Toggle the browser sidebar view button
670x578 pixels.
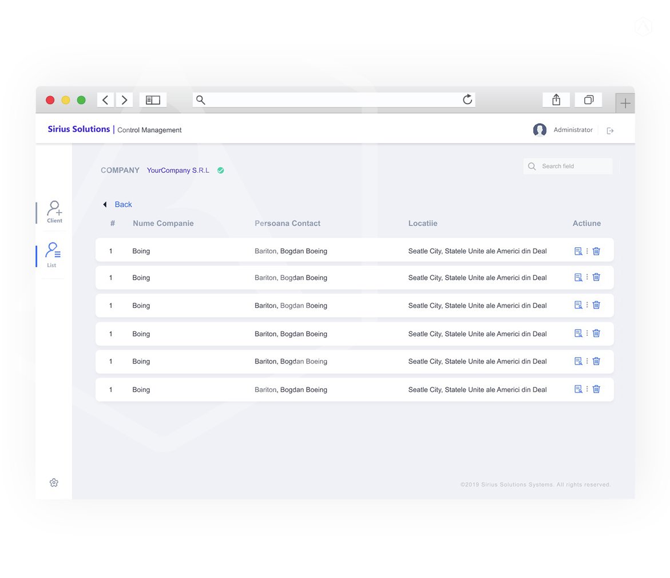coord(153,100)
